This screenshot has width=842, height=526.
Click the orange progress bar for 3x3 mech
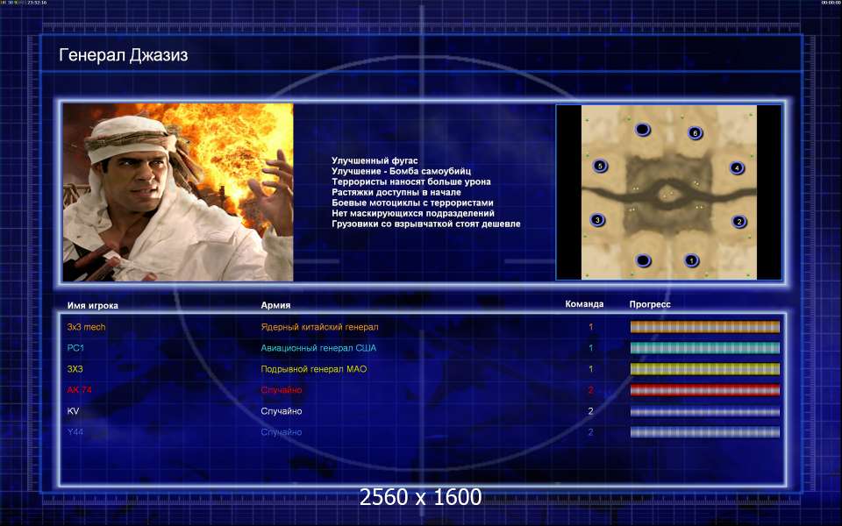[x=704, y=327]
